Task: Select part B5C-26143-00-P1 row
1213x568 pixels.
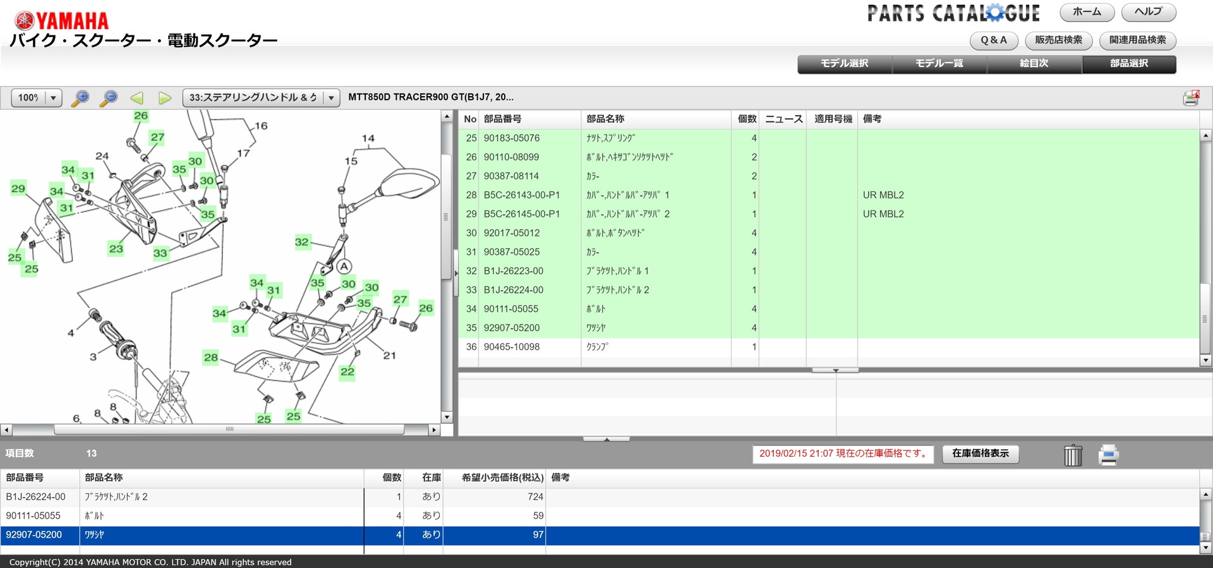Action: click(829, 195)
